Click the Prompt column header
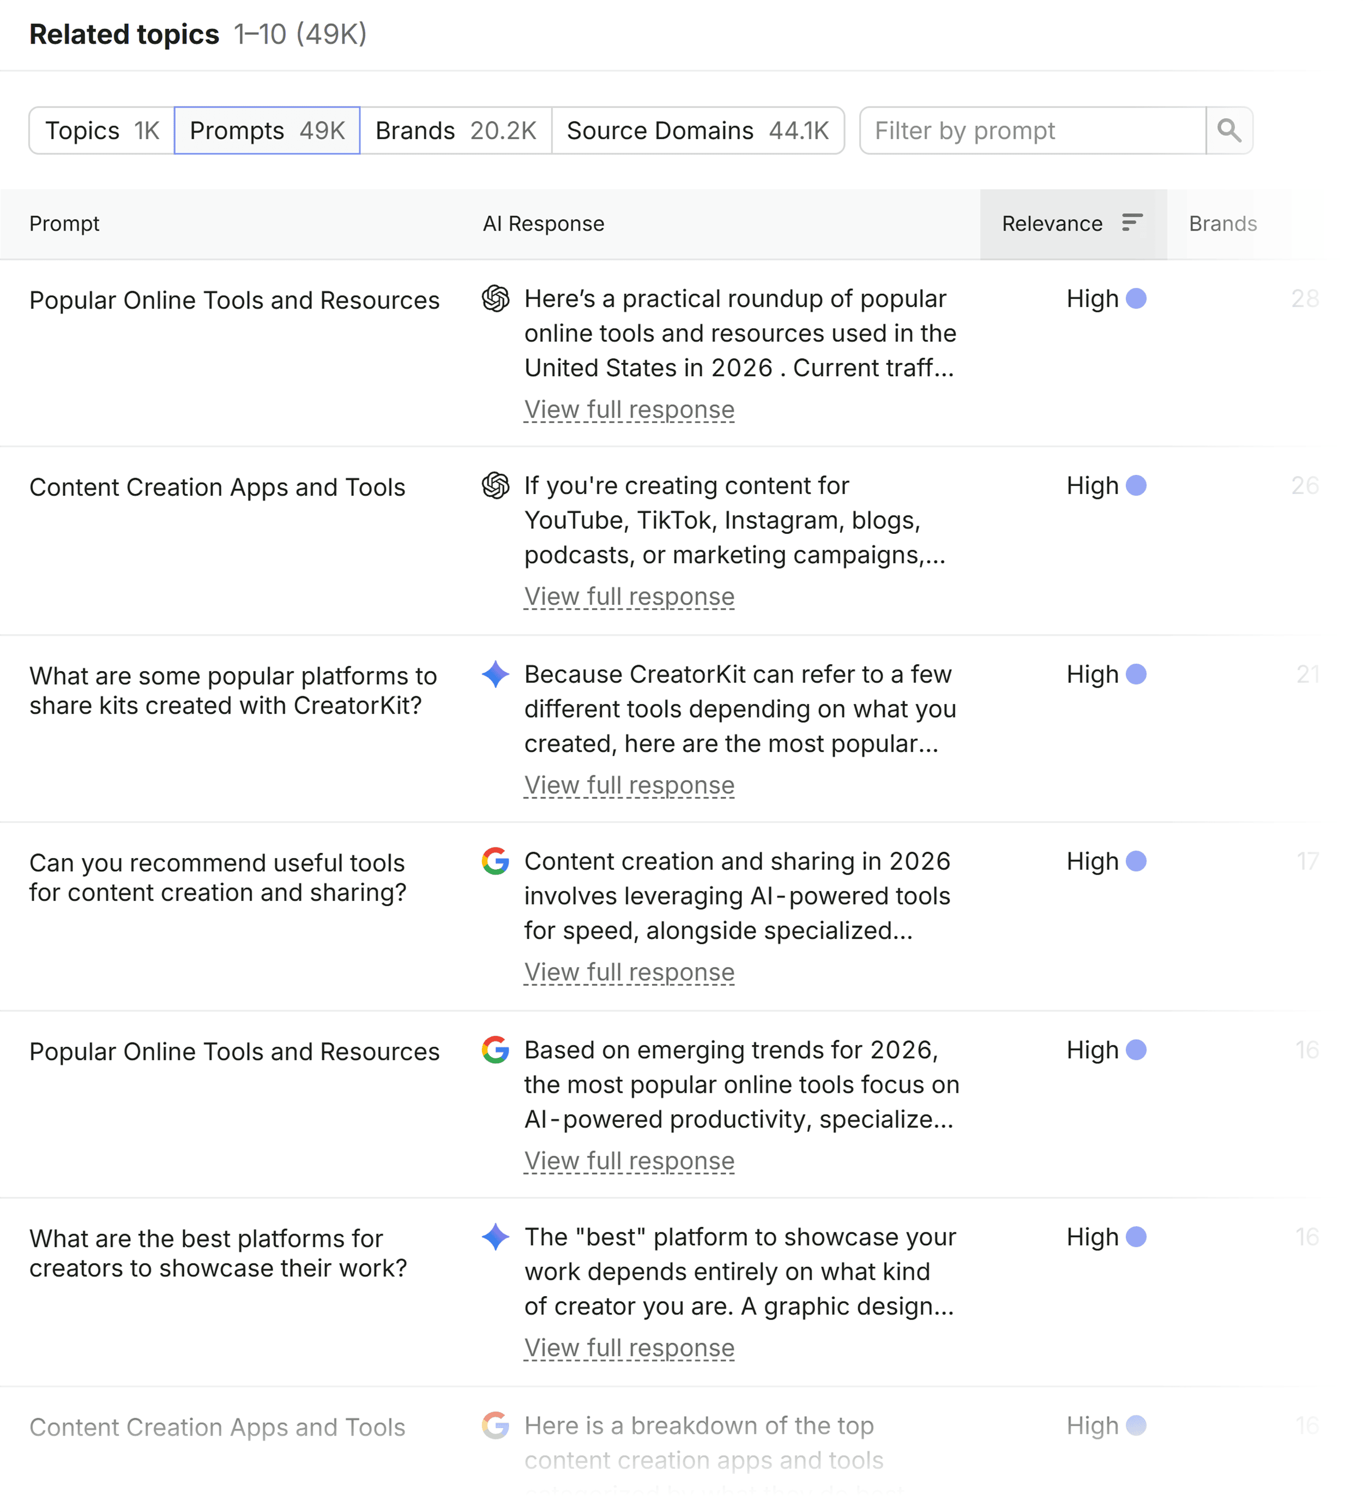The image size is (1363, 1512). [x=64, y=224]
